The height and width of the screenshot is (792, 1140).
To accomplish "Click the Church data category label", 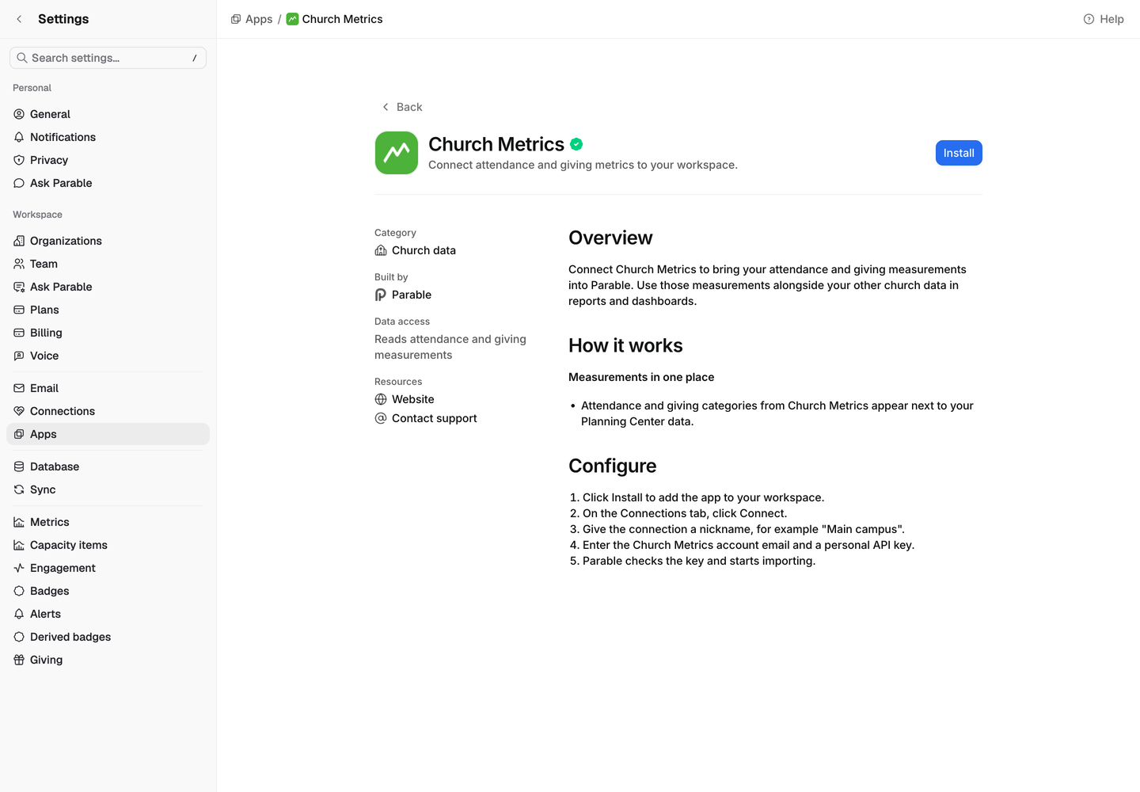I will point(424,250).
